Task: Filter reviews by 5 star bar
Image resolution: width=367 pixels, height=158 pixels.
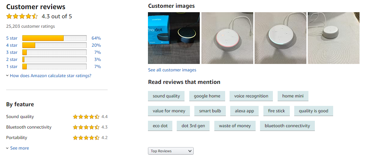Action: 54,38
